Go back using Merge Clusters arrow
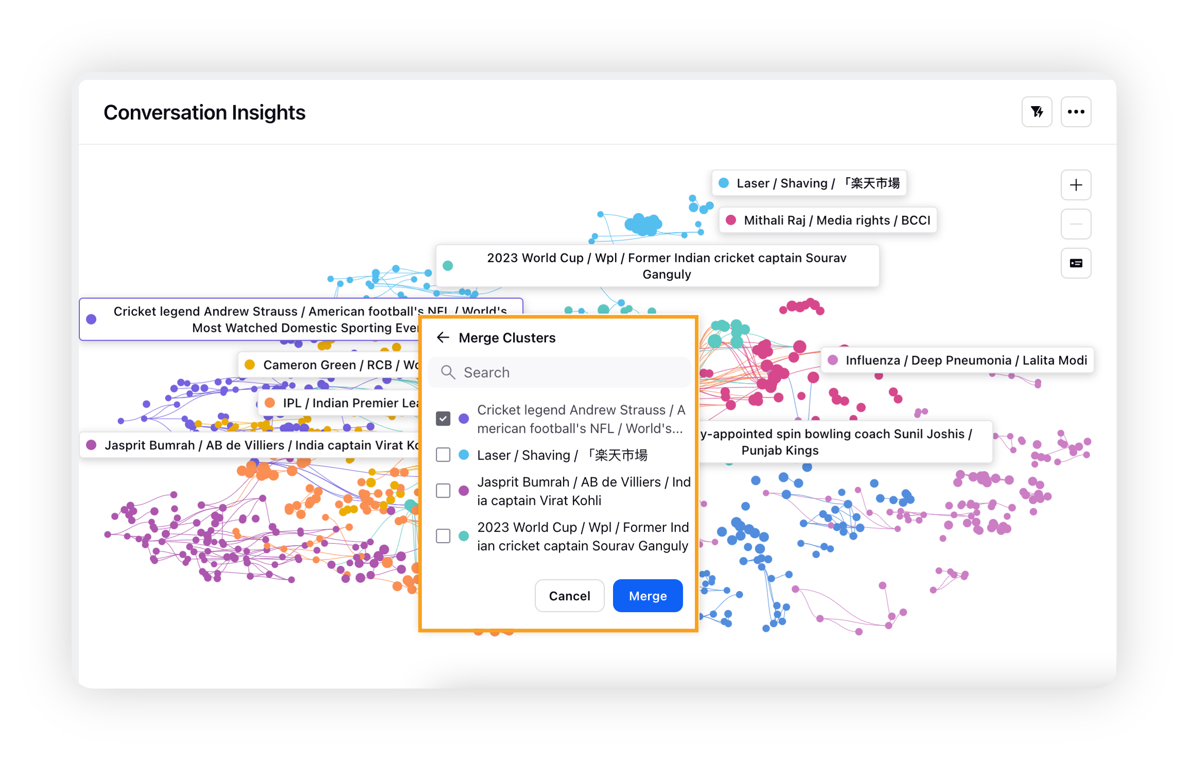This screenshot has height=760, width=1190. click(443, 337)
